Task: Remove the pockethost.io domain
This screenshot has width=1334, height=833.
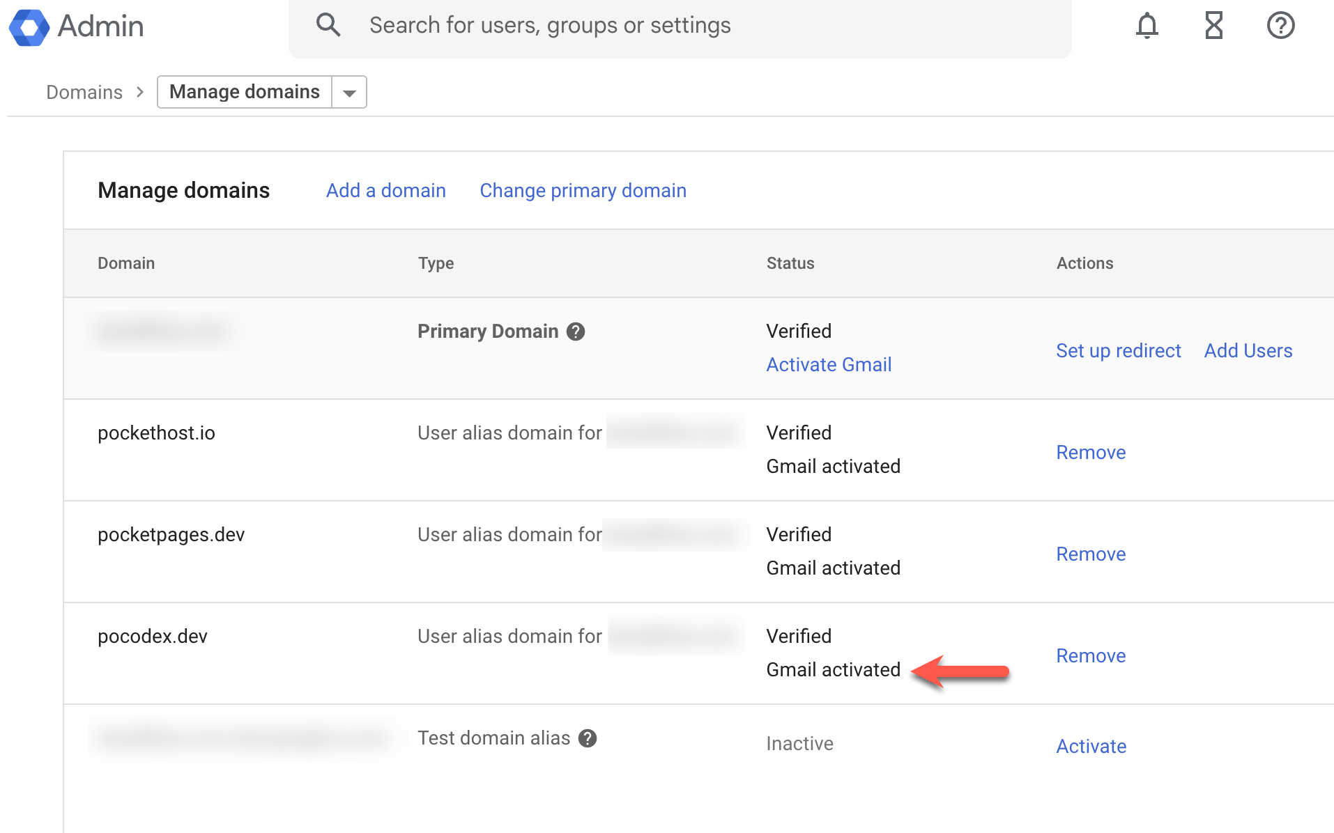Action: point(1091,453)
